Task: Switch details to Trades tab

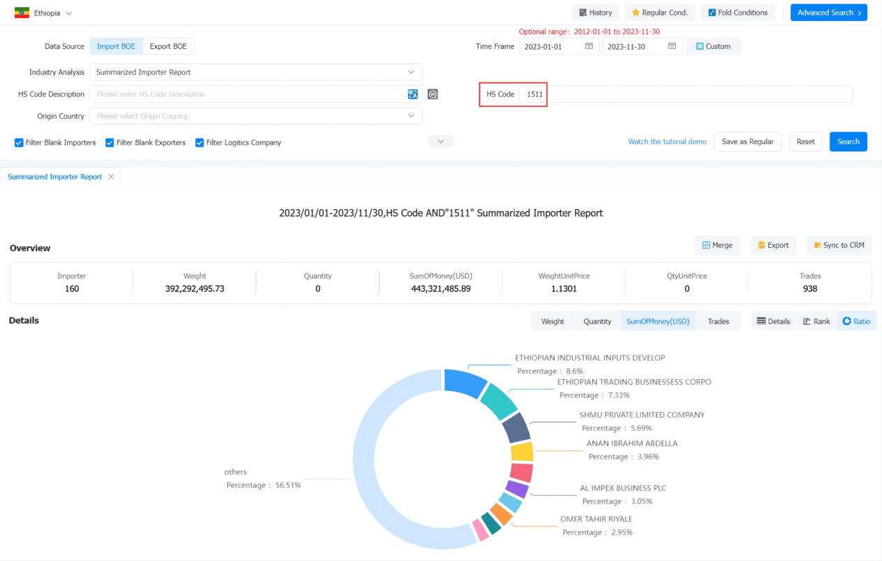Action: 718,321
